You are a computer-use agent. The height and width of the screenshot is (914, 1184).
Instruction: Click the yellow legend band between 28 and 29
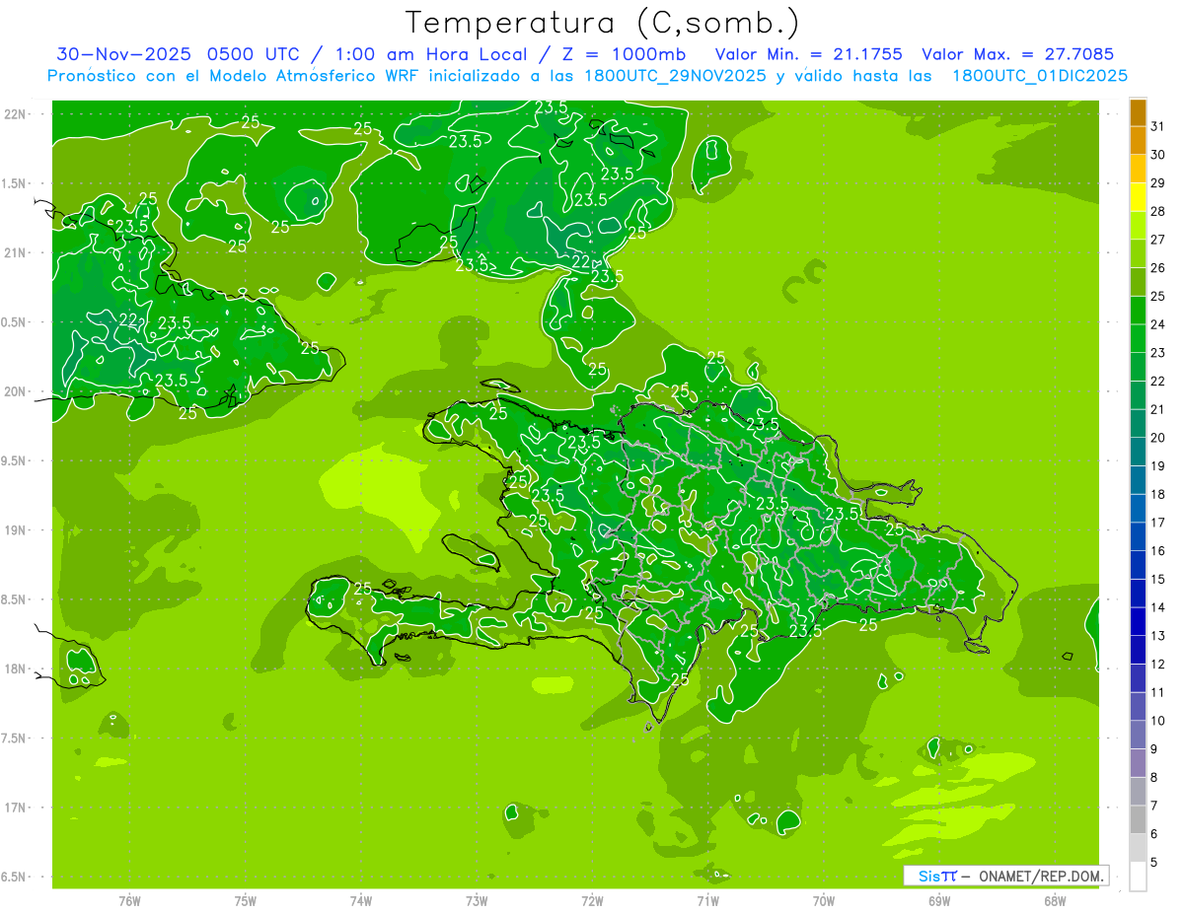[1138, 197]
